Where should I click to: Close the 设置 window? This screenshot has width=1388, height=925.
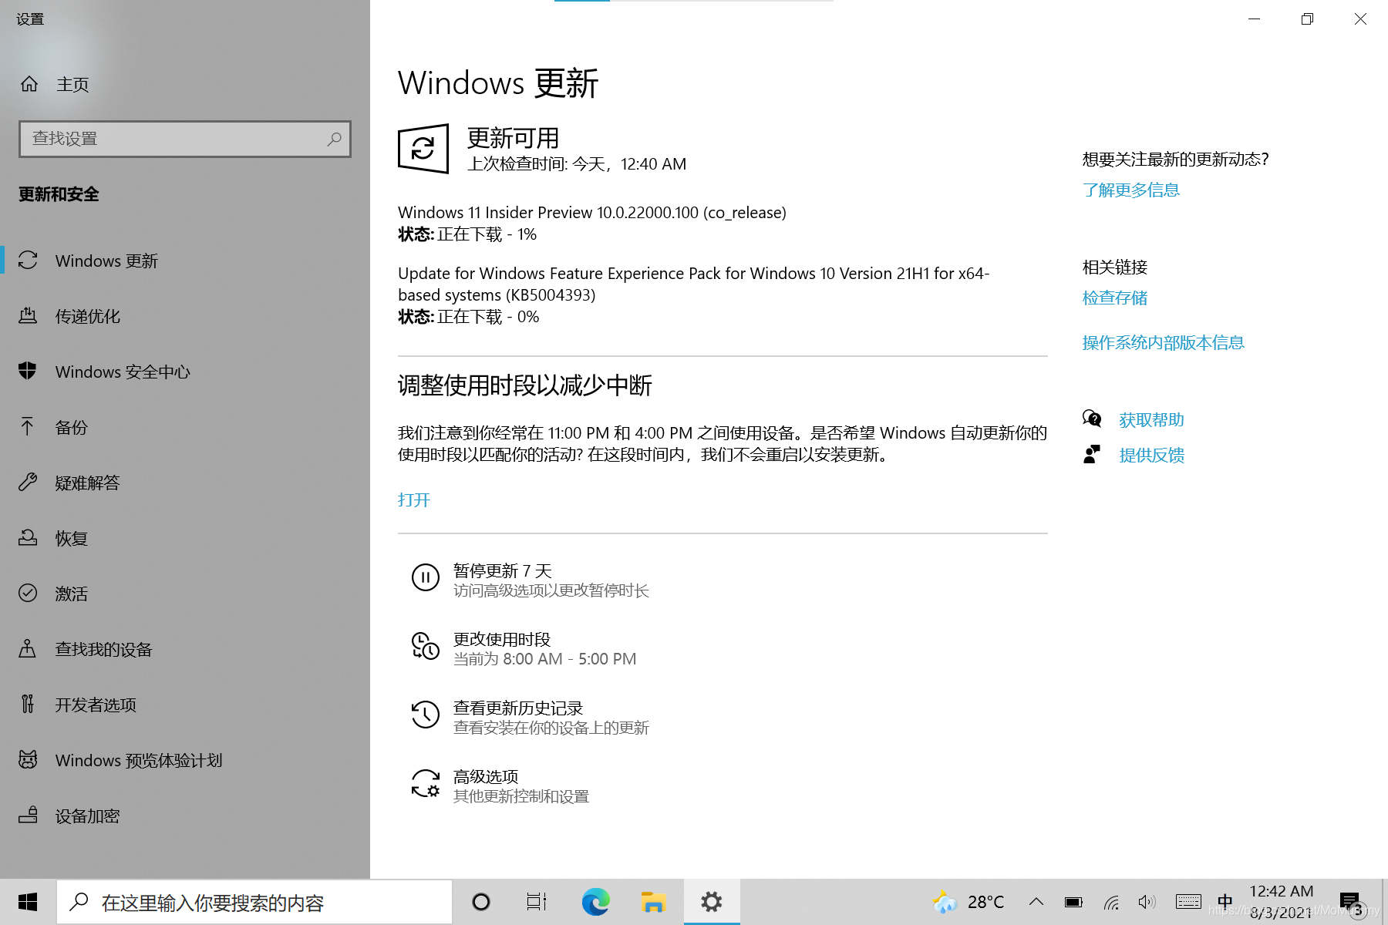(1360, 19)
